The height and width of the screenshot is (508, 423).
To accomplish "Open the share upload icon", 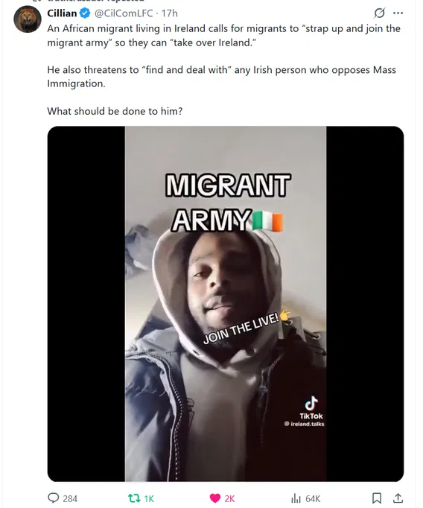I will [x=398, y=498].
